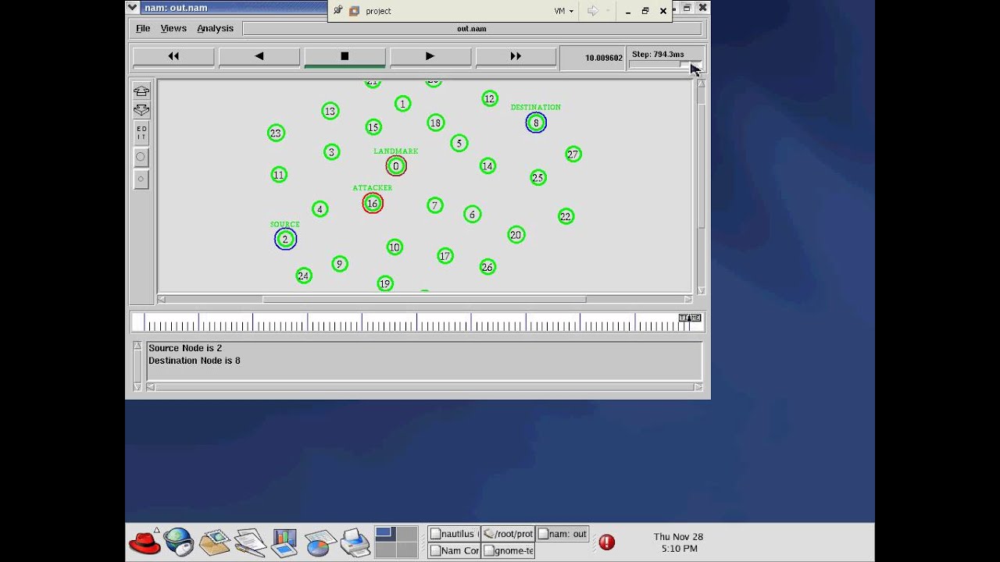Image resolution: width=1000 pixels, height=562 pixels.
Task: Select node 11 in the topology
Action: (279, 174)
